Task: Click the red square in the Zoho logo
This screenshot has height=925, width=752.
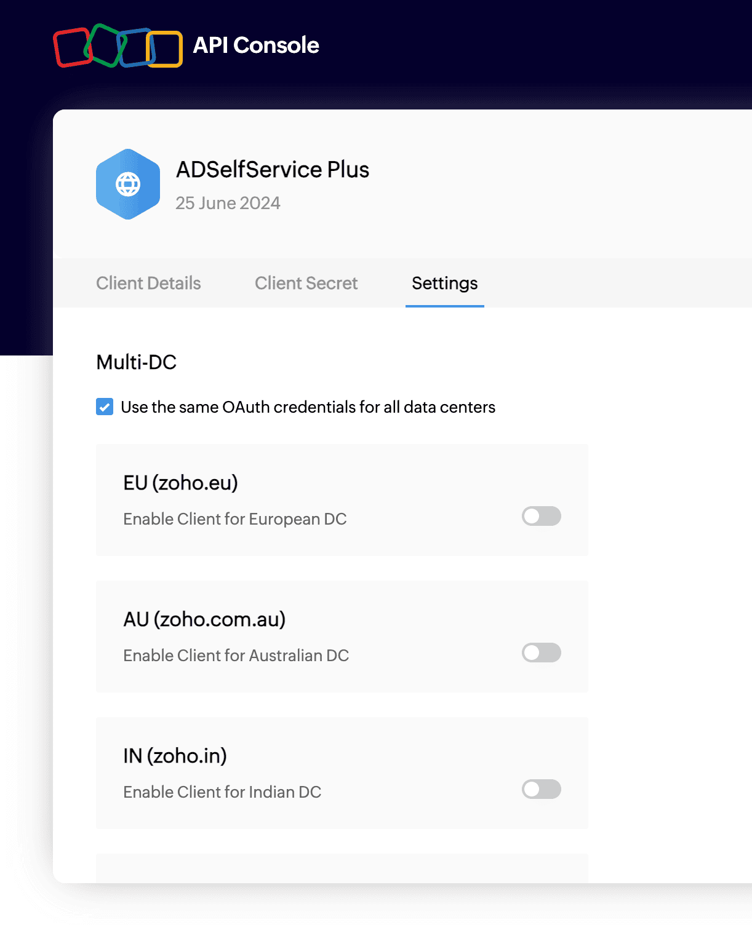Action: click(x=74, y=46)
